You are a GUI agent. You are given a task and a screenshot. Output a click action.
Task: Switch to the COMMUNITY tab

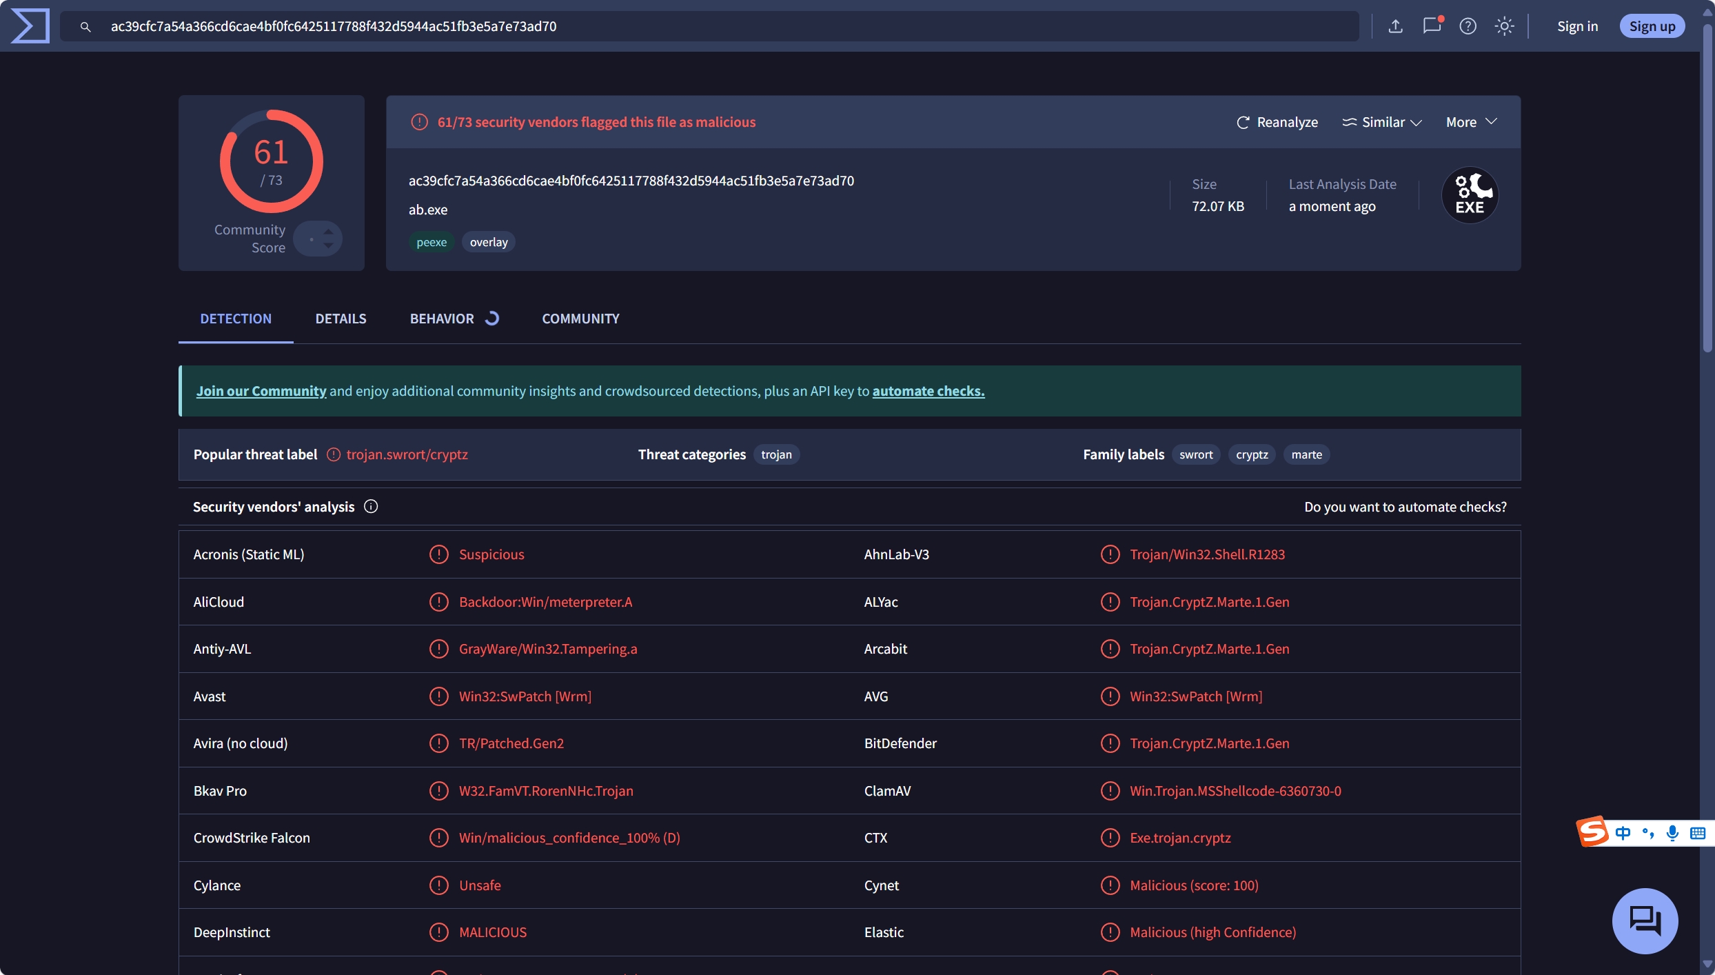tap(580, 319)
